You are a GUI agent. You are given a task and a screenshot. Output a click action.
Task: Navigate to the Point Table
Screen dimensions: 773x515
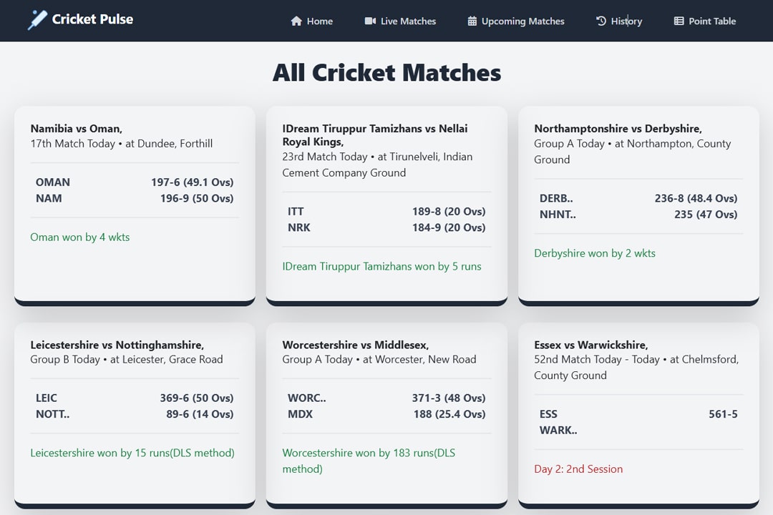click(711, 21)
